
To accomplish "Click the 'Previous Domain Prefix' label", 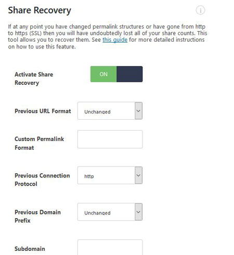I will tap(37, 216).
